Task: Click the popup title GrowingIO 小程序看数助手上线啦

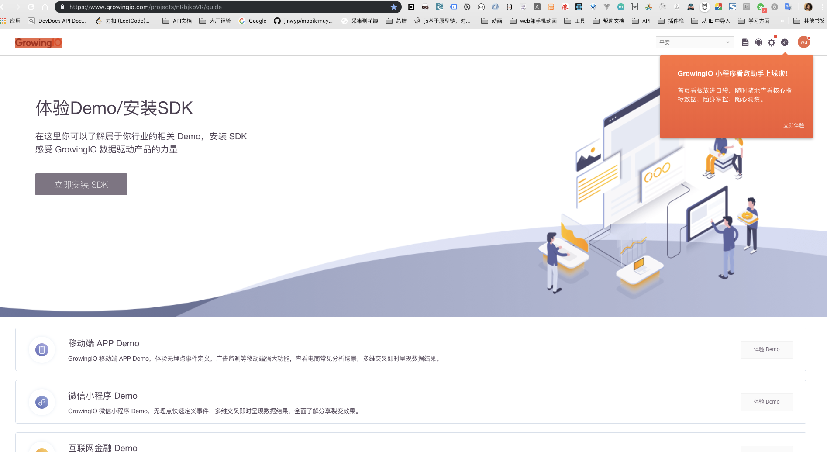Action: pos(733,74)
